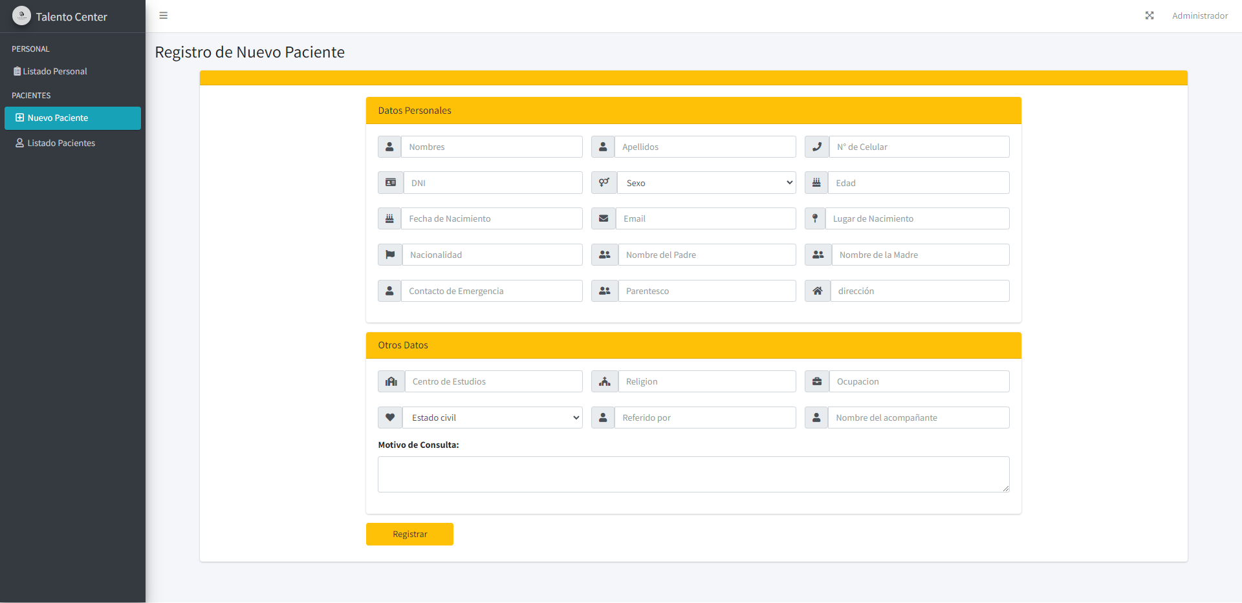The width and height of the screenshot is (1242, 603).
Task: Click the briefcase icon beside Ocupacion
Action: tap(817, 381)
